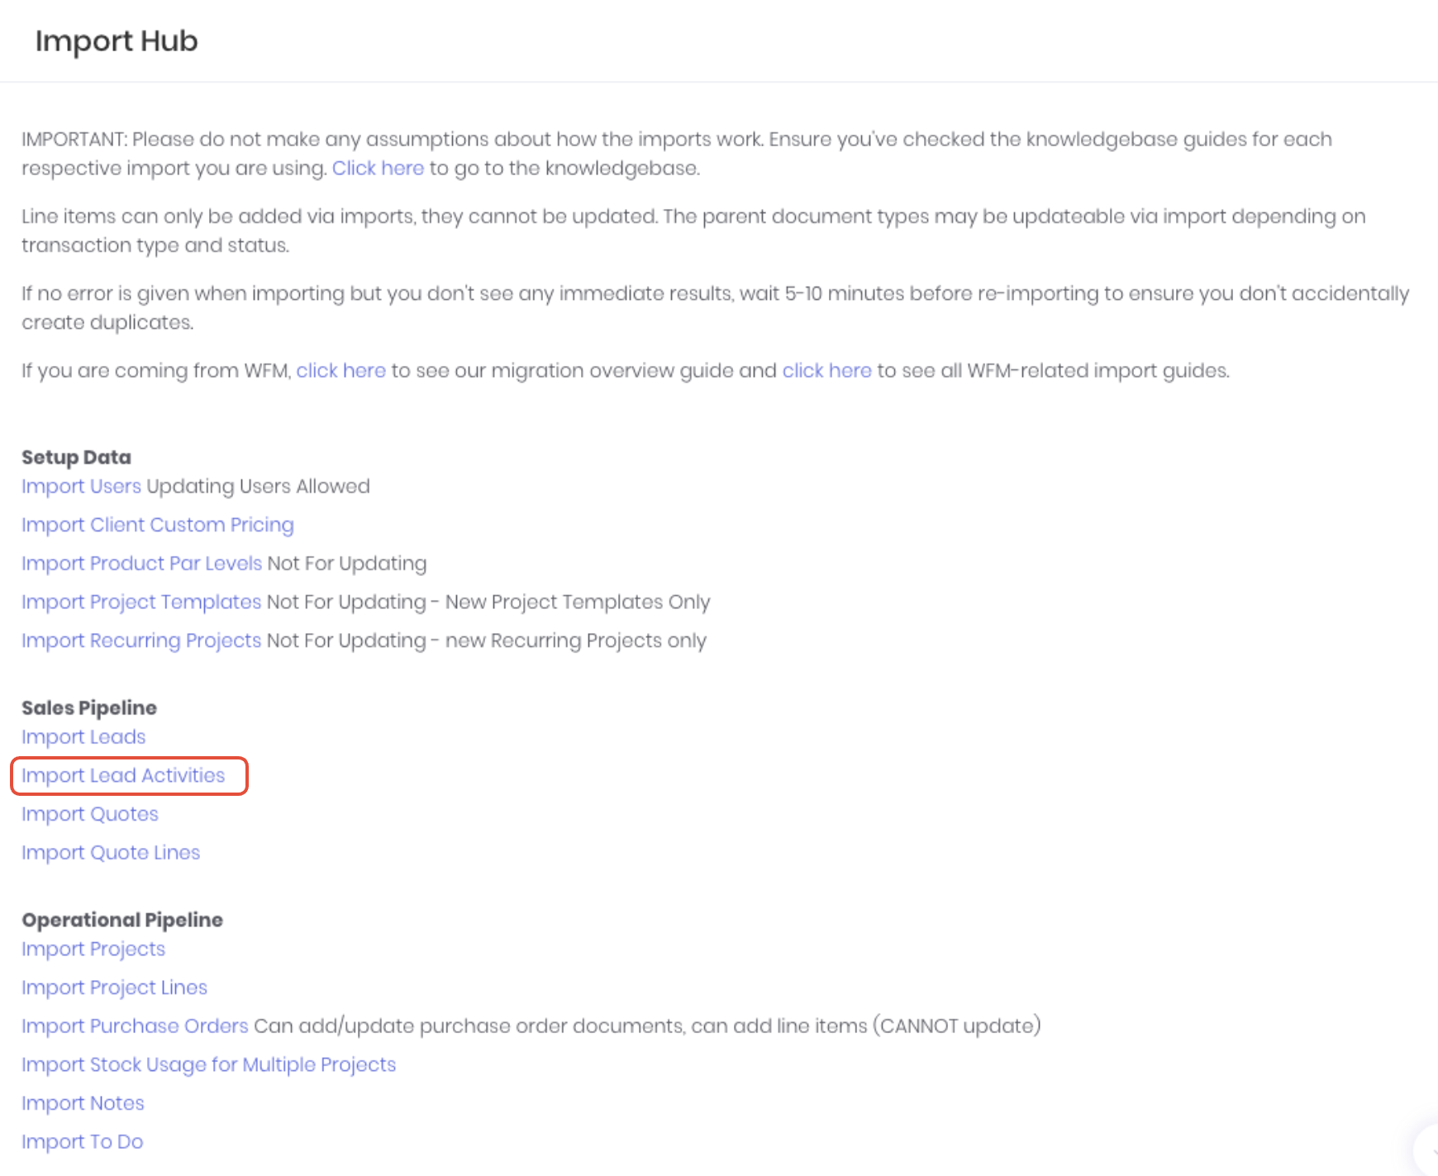Screen dimensions: 1438x1176
Task: Open Import Project Lines link
Action: pos(114,988)
